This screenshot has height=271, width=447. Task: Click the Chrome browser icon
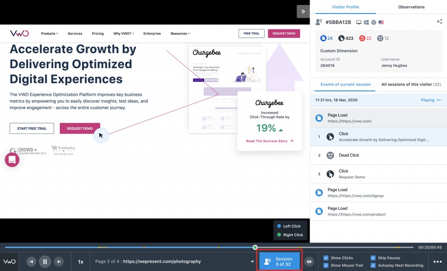374,22
